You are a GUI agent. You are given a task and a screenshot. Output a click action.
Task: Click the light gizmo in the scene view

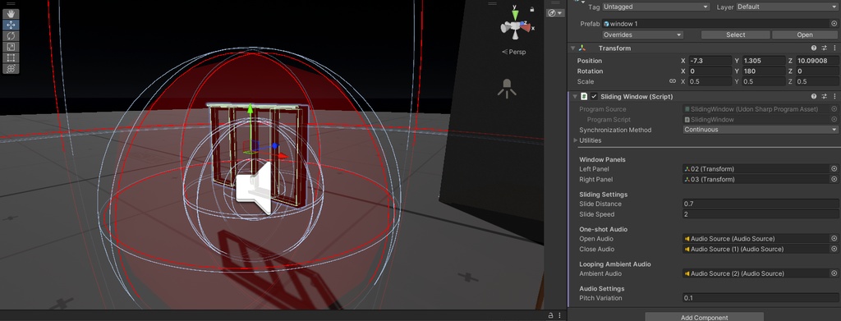507,89
